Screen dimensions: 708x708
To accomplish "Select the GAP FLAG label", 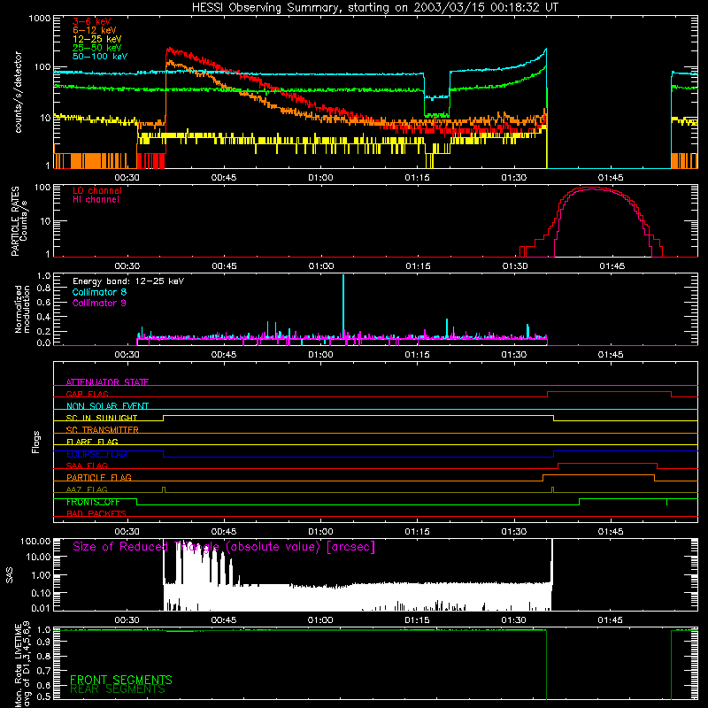I will pyautogui.click(x=87, y=394).
